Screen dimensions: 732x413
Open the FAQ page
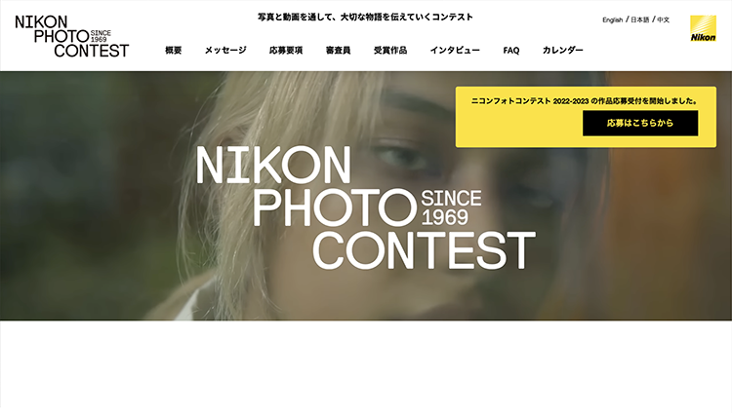click(x=511, y=51)
